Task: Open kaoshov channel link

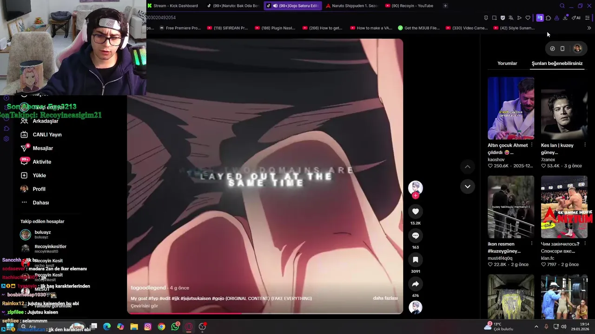Action: tap(496, 160)
